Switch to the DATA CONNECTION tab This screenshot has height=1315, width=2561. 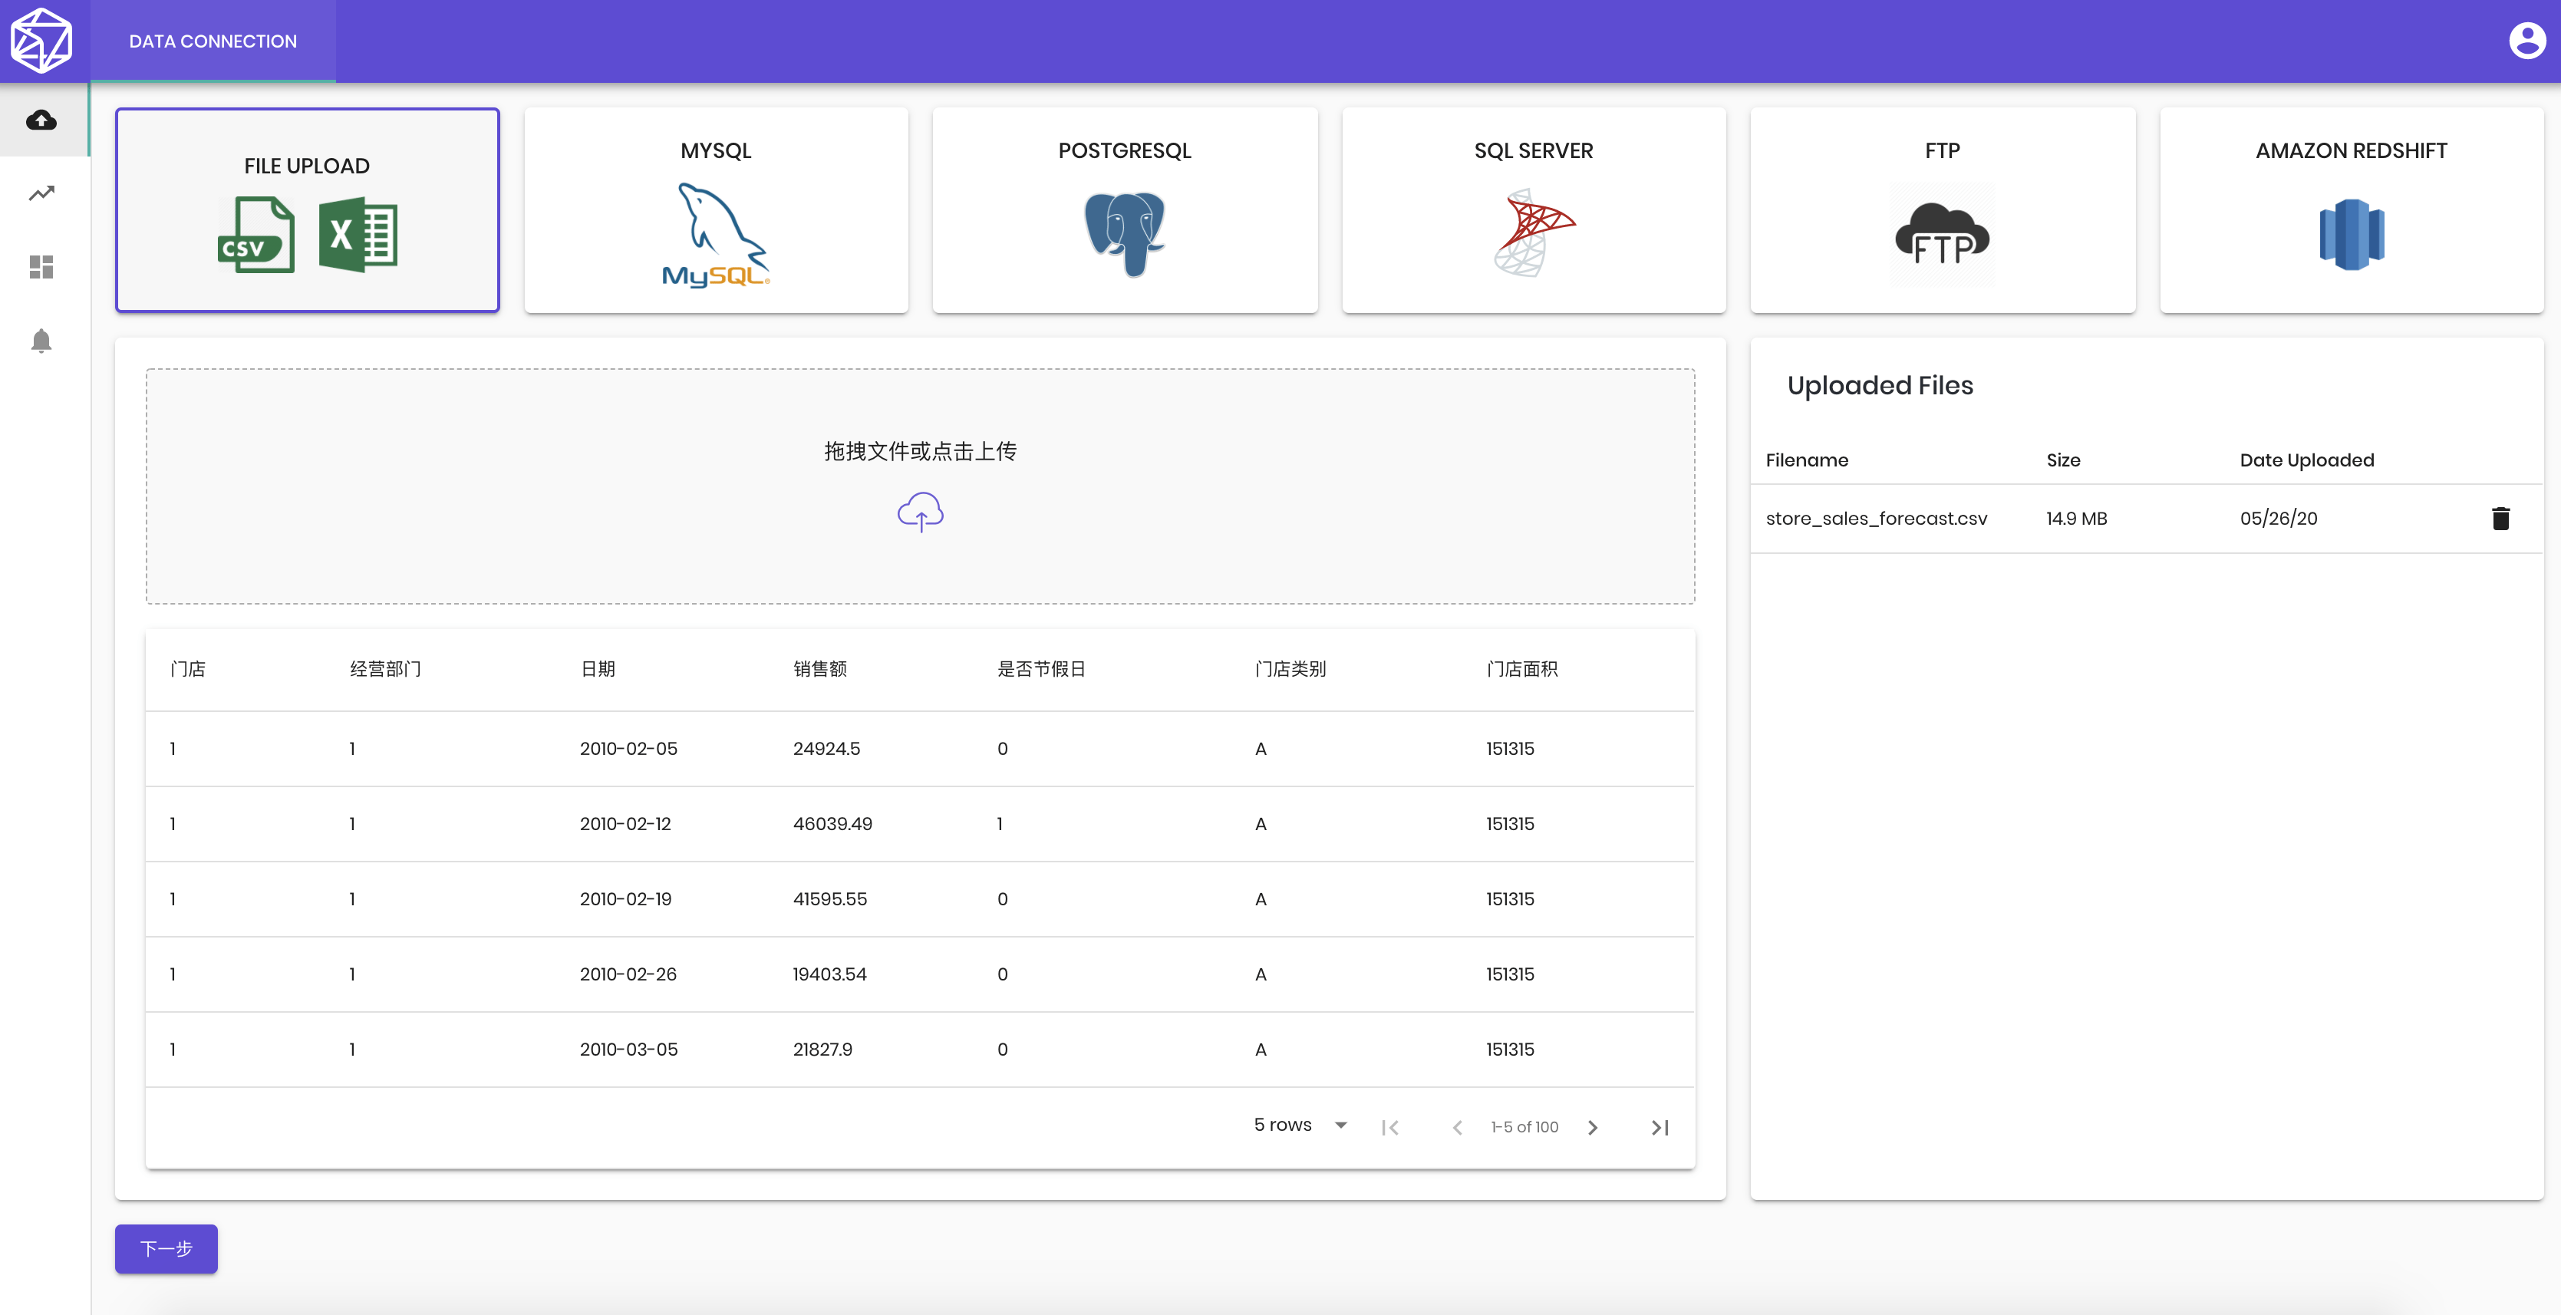(213, 41)
